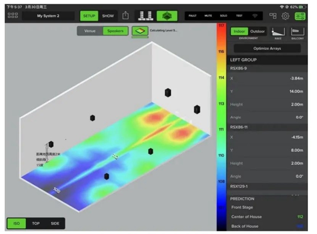317x234 pixels.
Task: Open the device network layout icon
Action: pos(273,16)
